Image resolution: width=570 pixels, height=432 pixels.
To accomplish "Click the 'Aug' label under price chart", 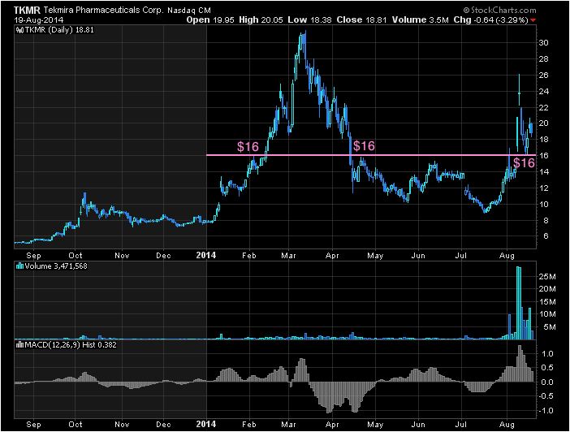I will [x=507, y=256].
